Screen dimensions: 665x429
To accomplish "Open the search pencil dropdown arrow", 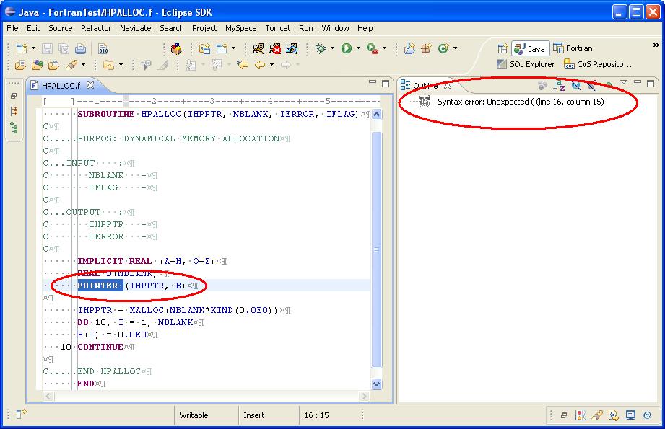I will 83,64.
